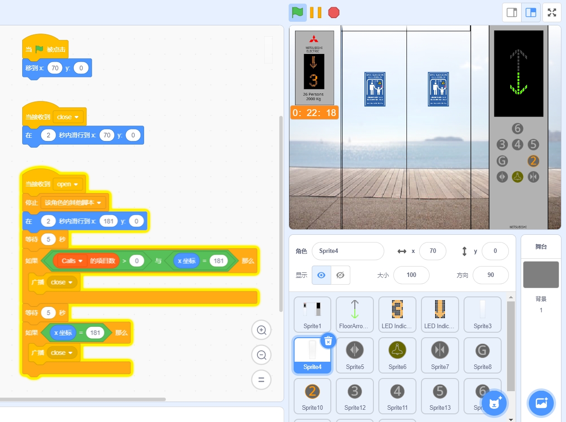Open the choose sprite cat button
566x422 pixels.
click(493, 403)
